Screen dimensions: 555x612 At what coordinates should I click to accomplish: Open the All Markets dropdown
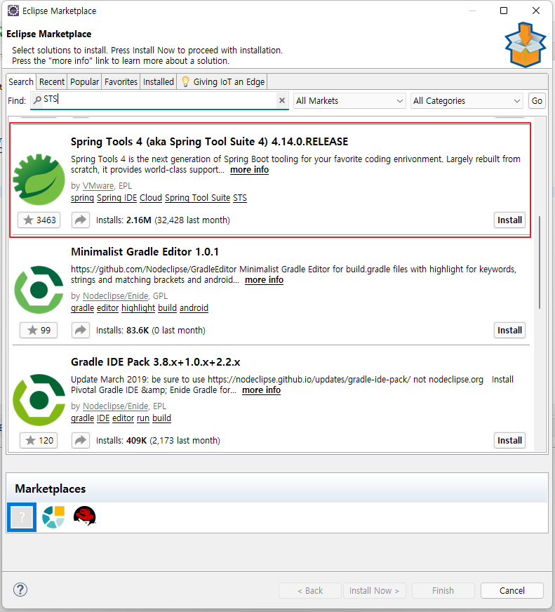click(x=349, y=100)
